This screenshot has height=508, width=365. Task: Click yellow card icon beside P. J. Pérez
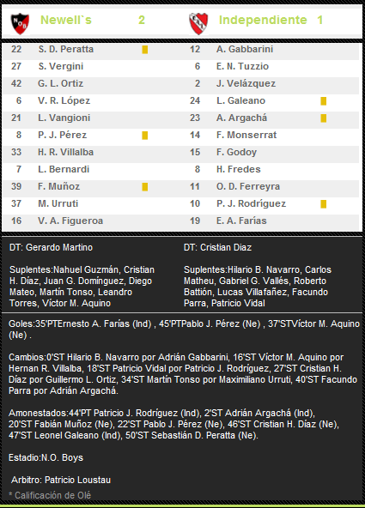point(145,136)
